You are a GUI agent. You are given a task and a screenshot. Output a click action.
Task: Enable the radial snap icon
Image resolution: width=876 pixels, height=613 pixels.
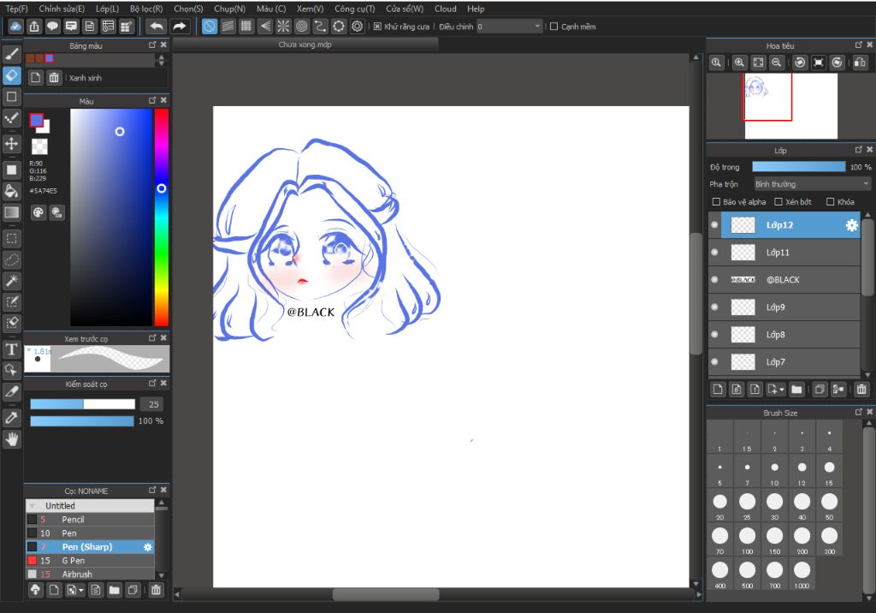(x=283, y=27)
